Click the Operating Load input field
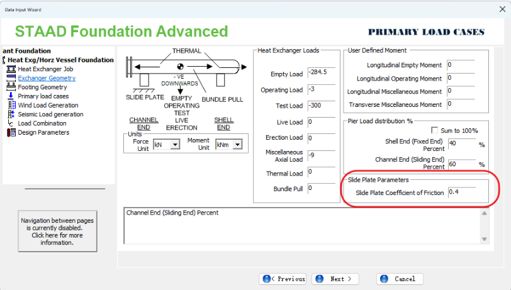 (x=322, y=89)
